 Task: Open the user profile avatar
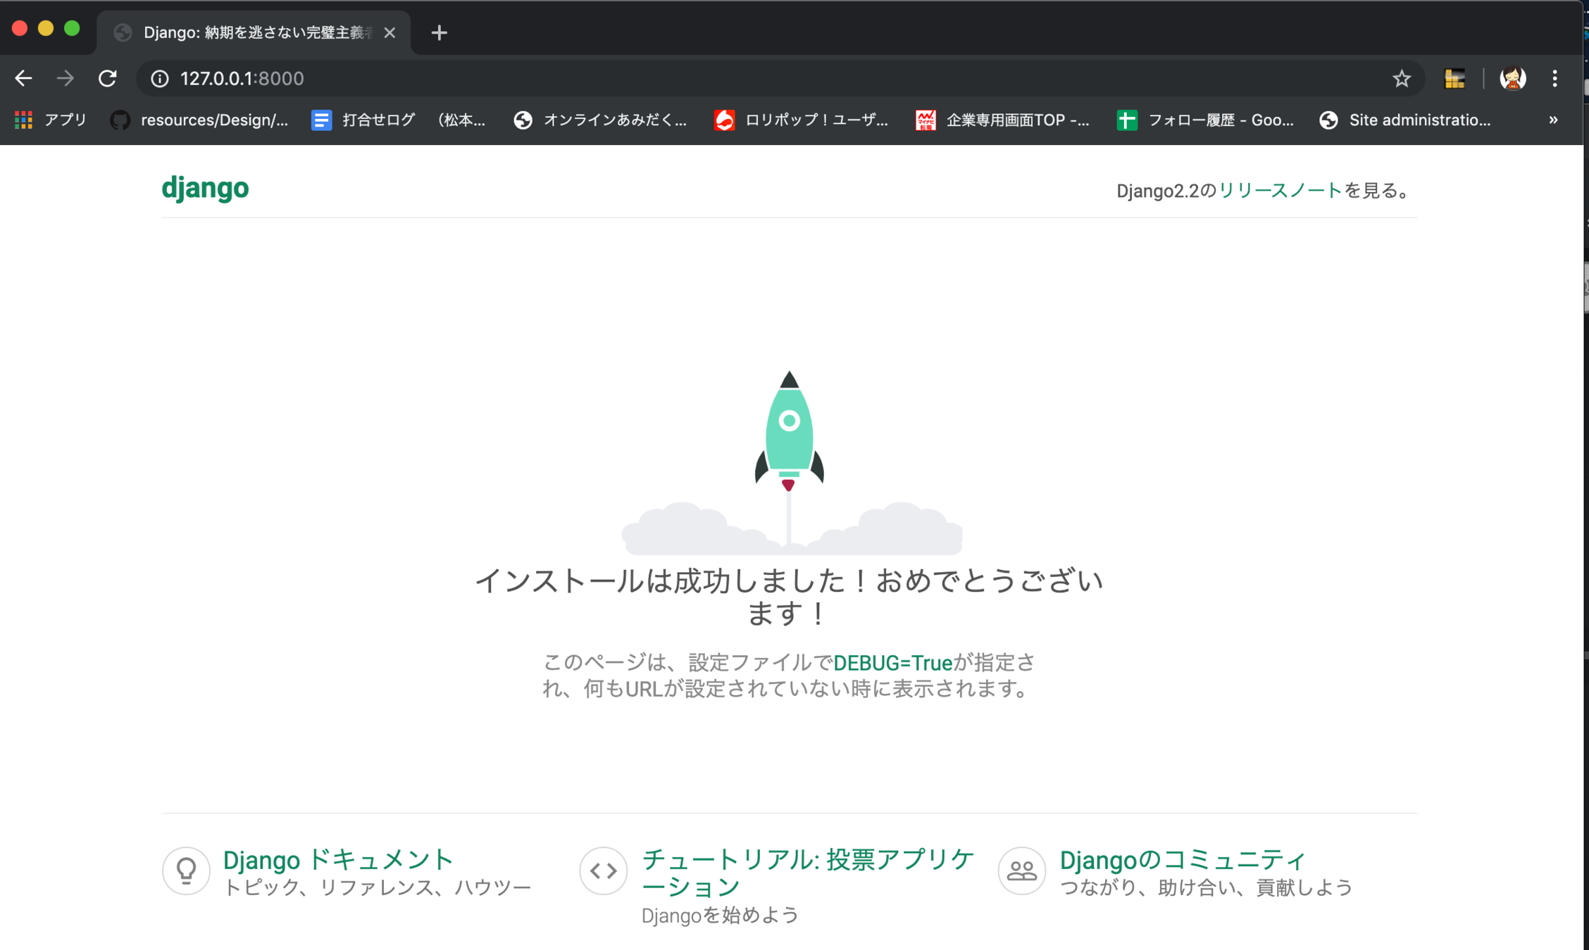1512,78
